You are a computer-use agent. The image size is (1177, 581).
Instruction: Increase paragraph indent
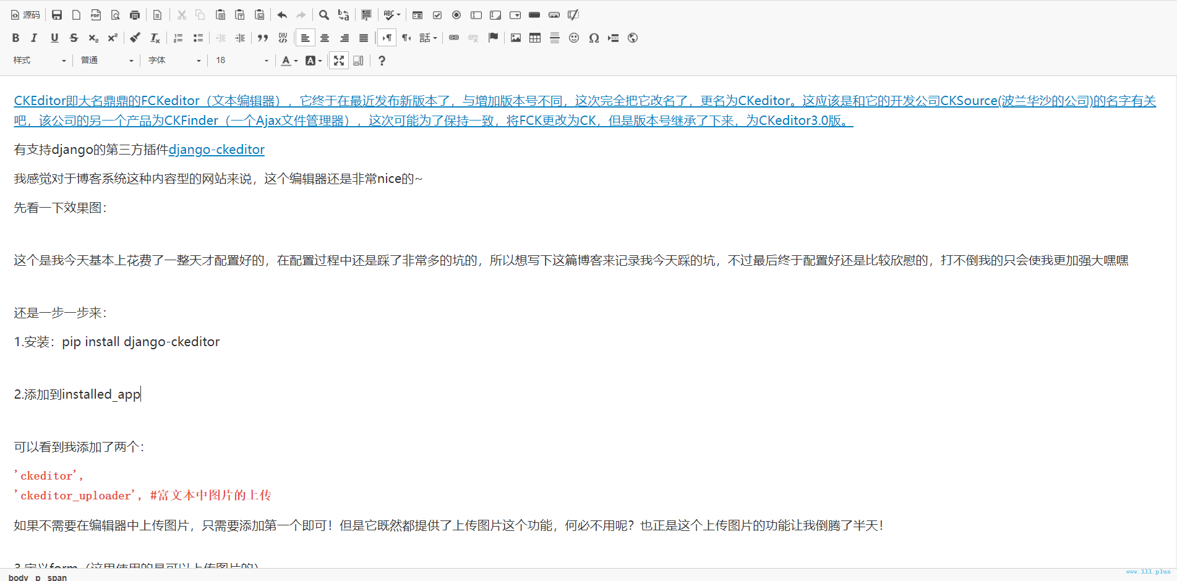[x=240, y=38]
